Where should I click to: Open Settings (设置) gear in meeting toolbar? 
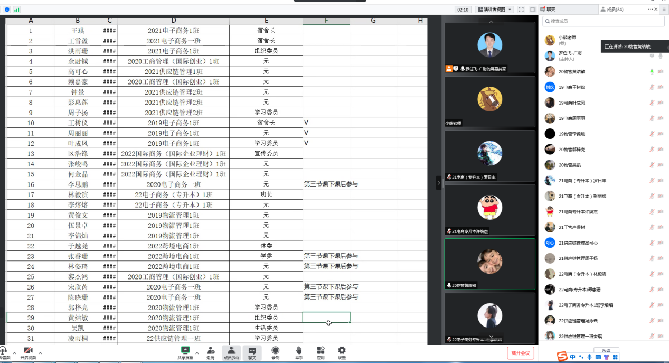pos(342,351)
